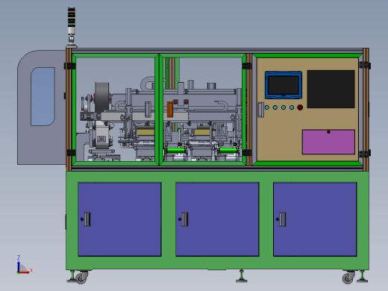Click the handle on the left cabinet door
This screenshot has height=291, width=388.
click(x=87, y=219)
